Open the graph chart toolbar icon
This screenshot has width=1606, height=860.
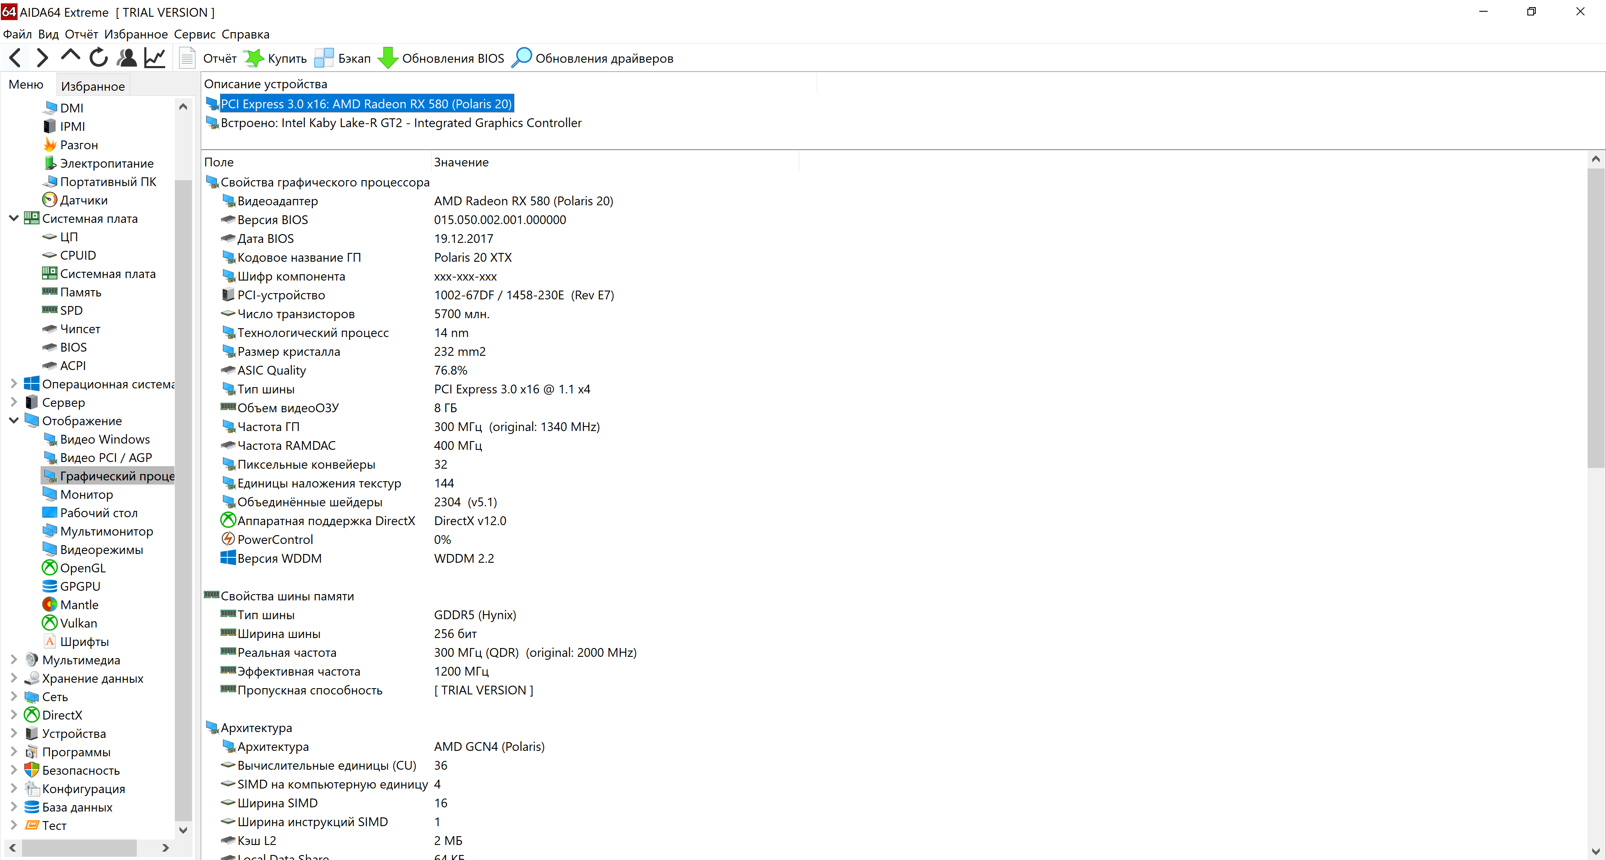pos(155,58)
